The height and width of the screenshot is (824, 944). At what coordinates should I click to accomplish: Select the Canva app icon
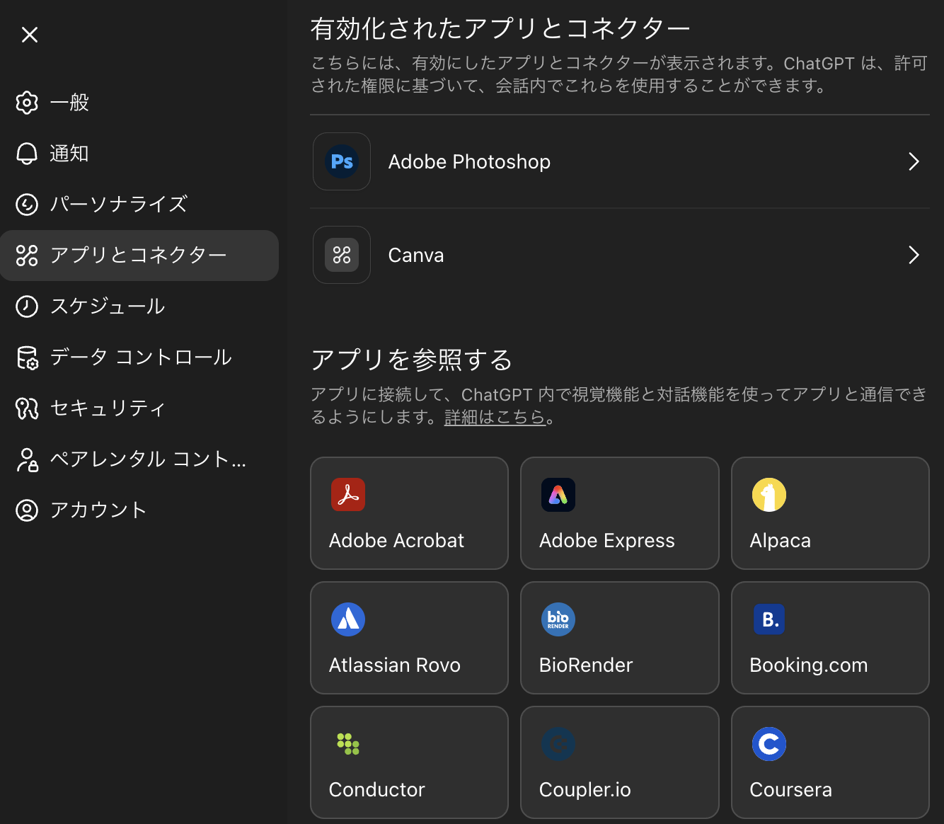pos(342,255)
